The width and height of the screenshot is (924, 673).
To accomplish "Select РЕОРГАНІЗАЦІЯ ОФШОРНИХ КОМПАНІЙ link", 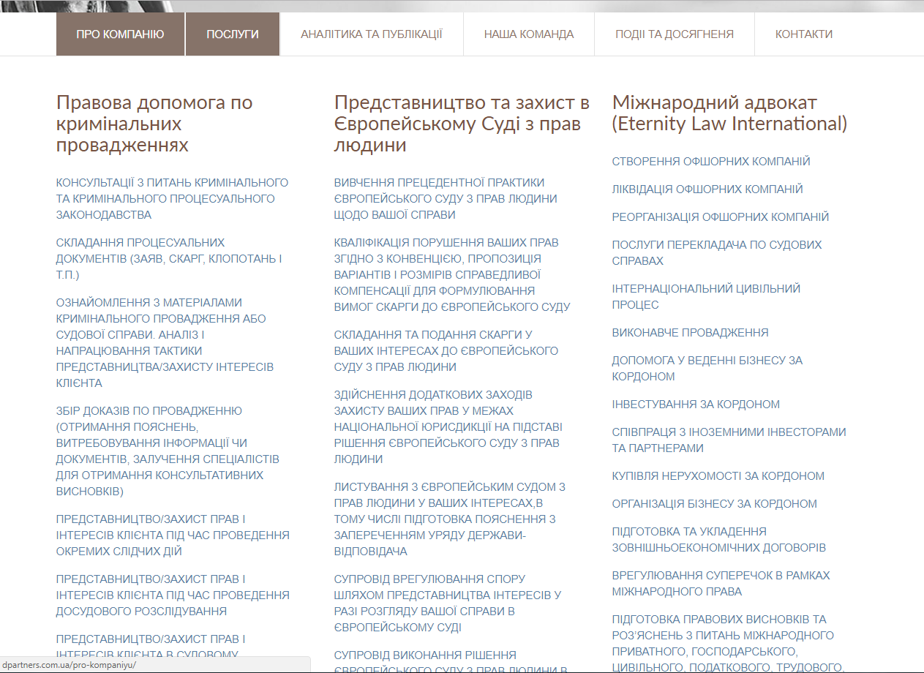I will (x=720, y=217).
